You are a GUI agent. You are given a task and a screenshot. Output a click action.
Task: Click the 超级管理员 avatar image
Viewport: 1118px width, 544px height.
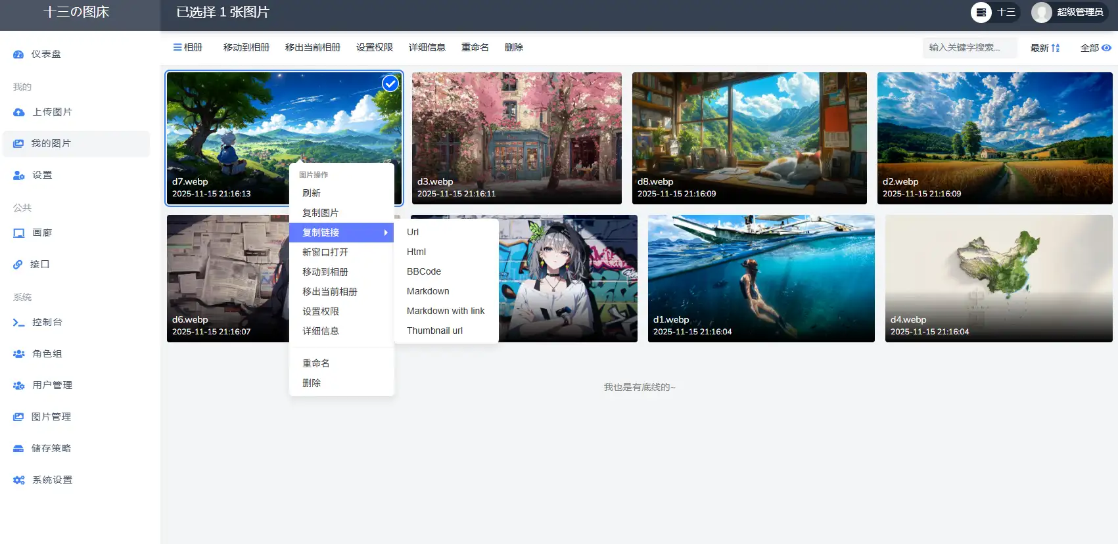coord(1042,12)
